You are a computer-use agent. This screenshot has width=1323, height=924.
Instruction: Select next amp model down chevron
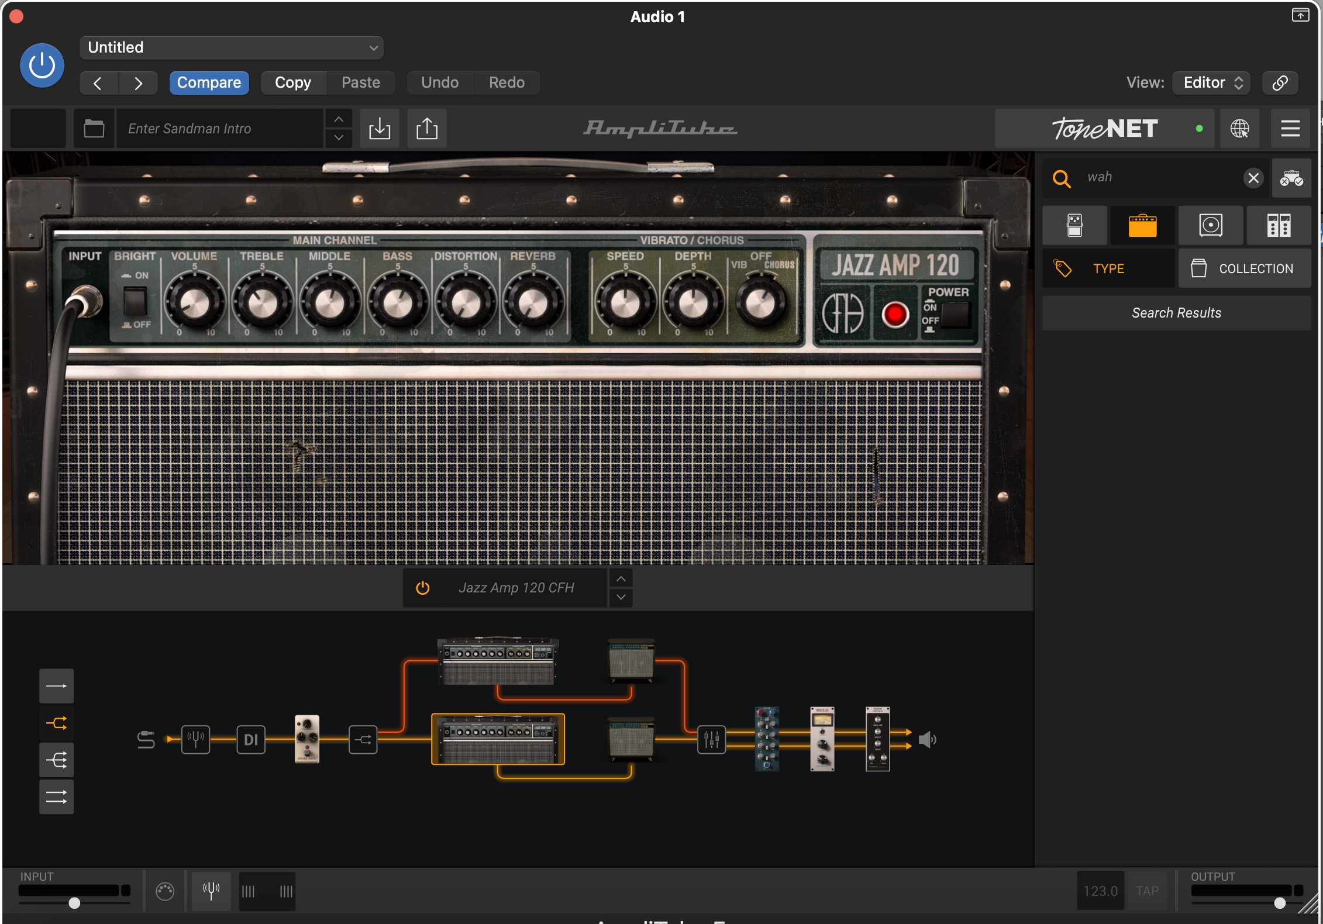[x=621, y=597]
